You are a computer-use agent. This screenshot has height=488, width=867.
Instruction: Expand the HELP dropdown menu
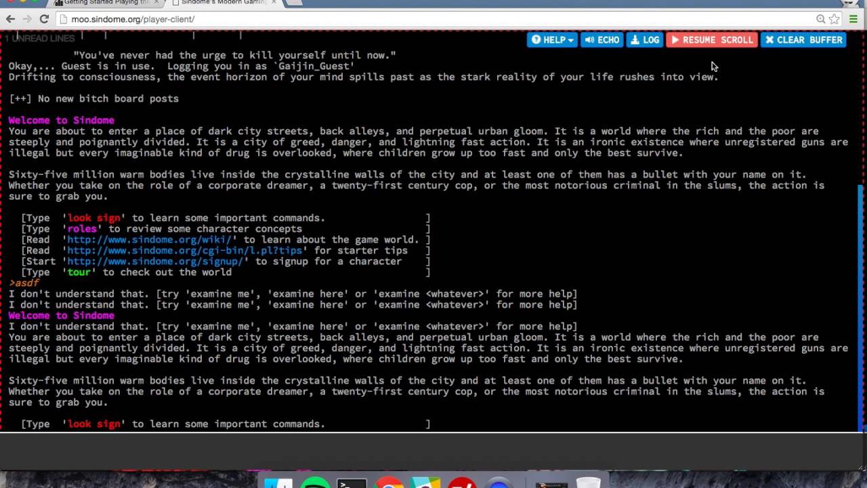pos(552,40)
